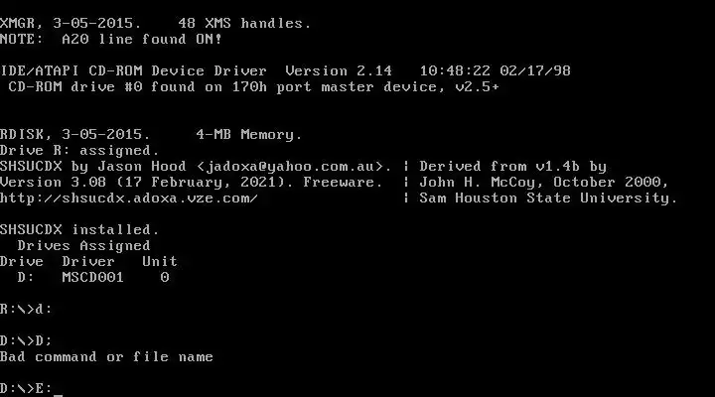Click the 'Drive R: assigned.' text

click(x=79, y=151)
